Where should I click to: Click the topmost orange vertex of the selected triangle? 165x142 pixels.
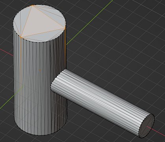pyautogui.click(x=32, y=6)
